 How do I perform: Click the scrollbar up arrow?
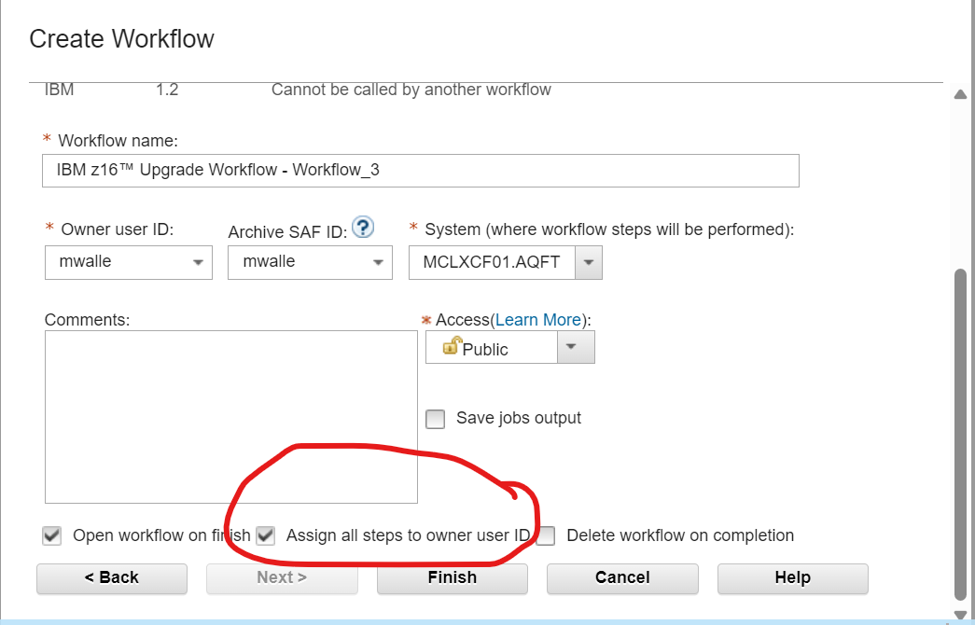pyautogui.click(x=962, y=93)
